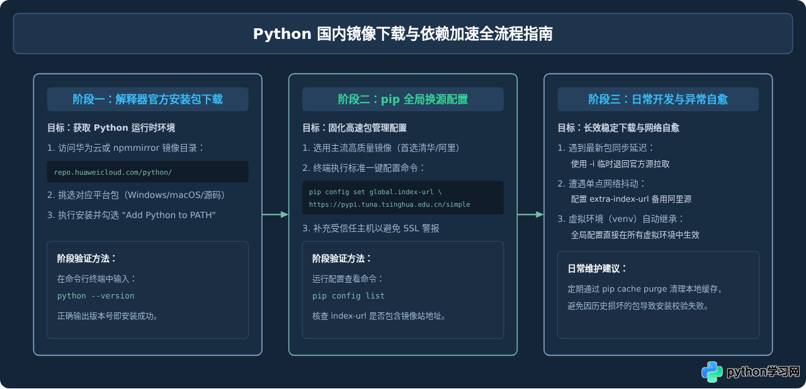
Task: Click item "2. 遭遇单点网络抖动："
Action: (x=601, y=184)
